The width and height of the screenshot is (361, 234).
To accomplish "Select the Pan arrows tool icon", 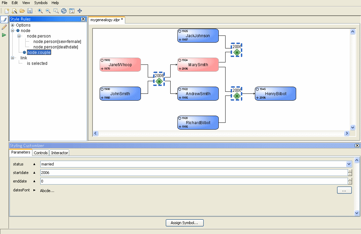I will point(80,11).
